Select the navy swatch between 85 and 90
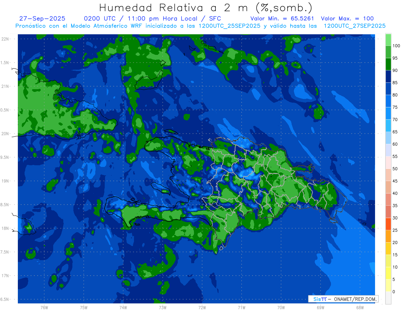 (388, 76)
